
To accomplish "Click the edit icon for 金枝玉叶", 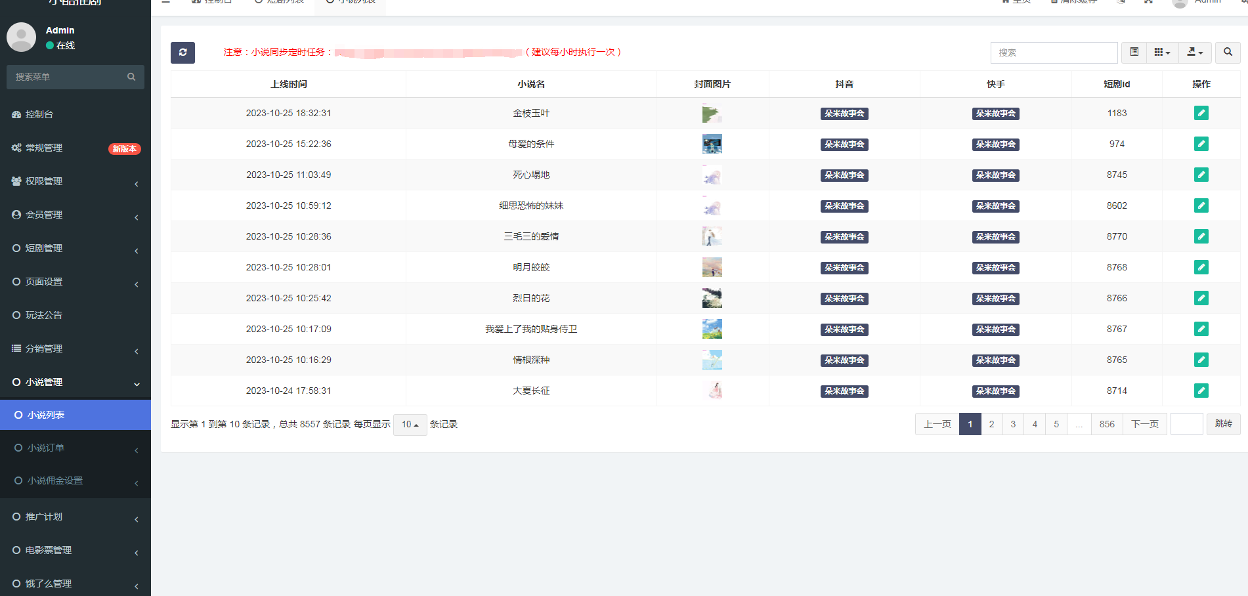I will (1201, 114).
